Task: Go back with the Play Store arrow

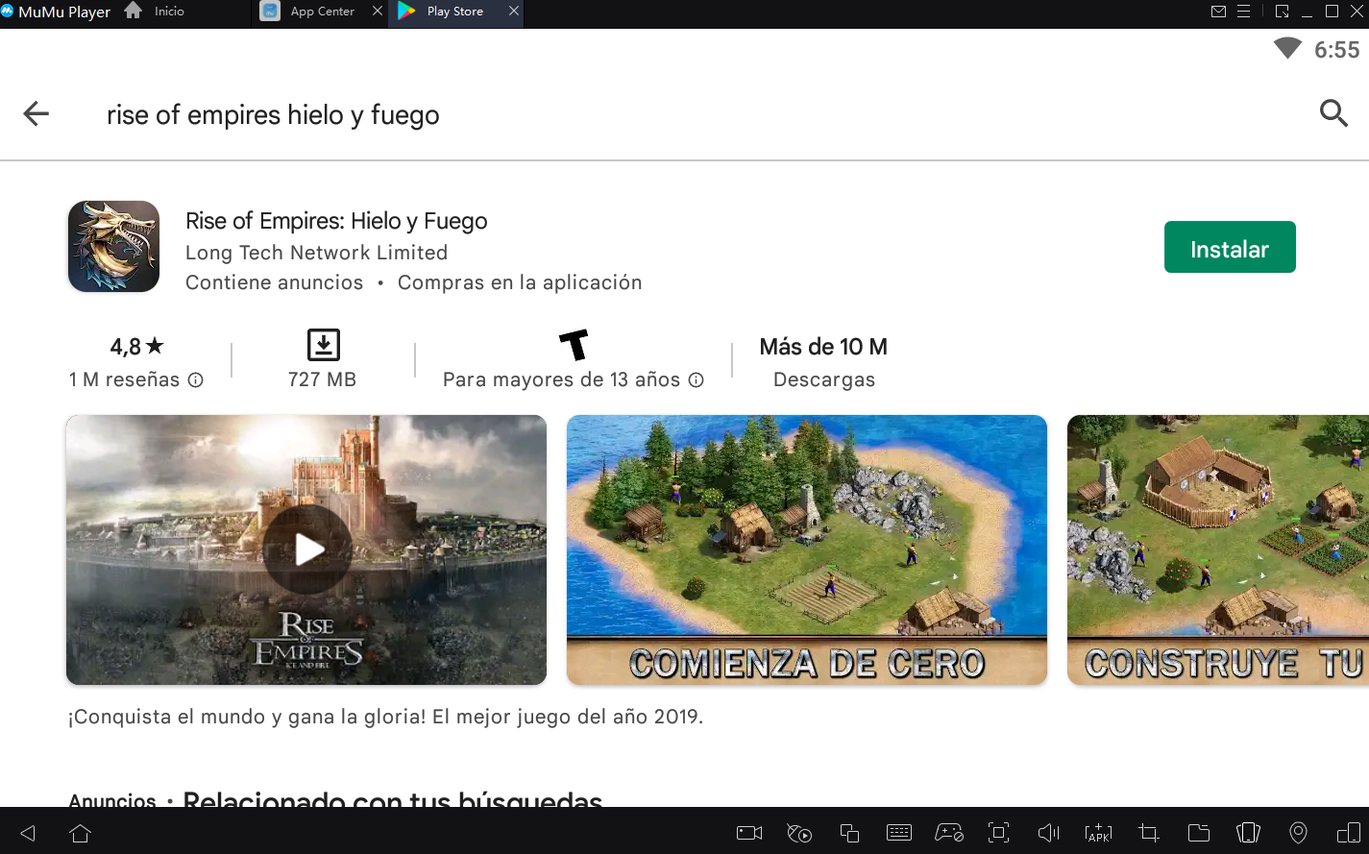Action: pyautogui.click(x=36, y=113)
